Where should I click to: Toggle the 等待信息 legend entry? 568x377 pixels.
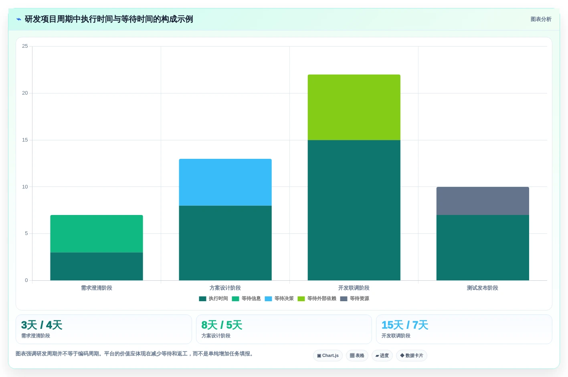(x=247, y=298)
